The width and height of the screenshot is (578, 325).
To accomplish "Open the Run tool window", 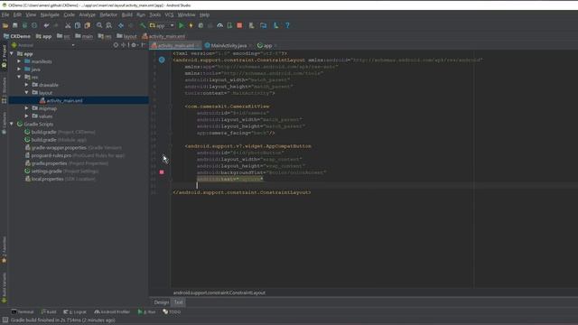I will pyautogui.click(x=146, y=311).
